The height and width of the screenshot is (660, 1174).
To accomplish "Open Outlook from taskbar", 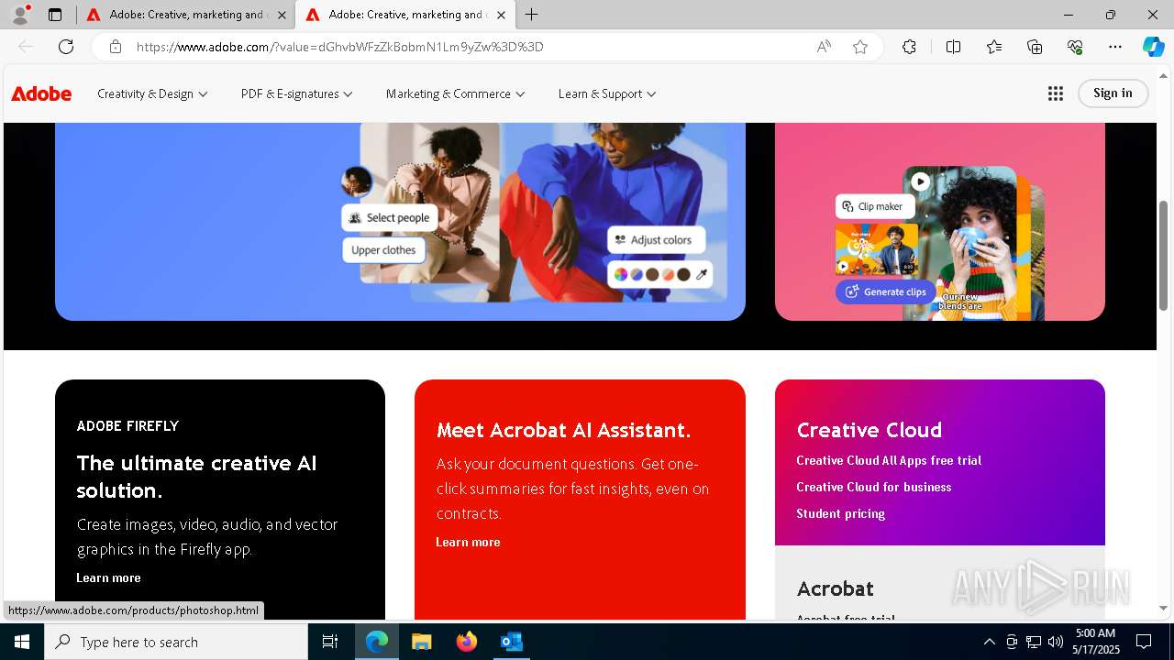I will pos(511,642).
